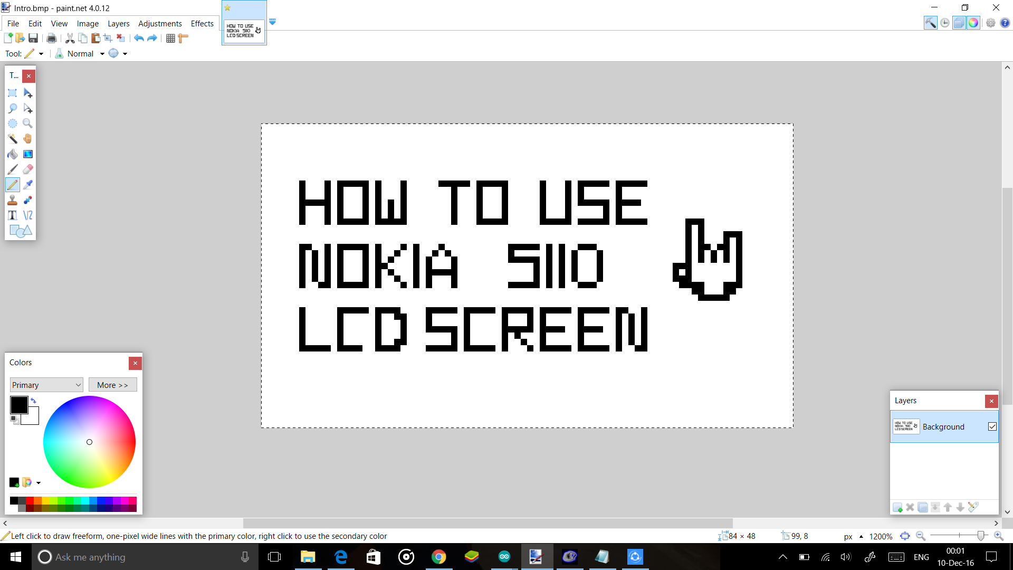Select the Magic Wand tool
1013x570 pixels.
[x=13, y=138]
